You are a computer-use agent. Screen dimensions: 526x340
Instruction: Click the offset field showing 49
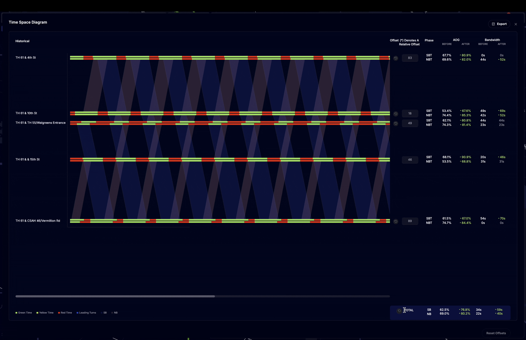410,123
